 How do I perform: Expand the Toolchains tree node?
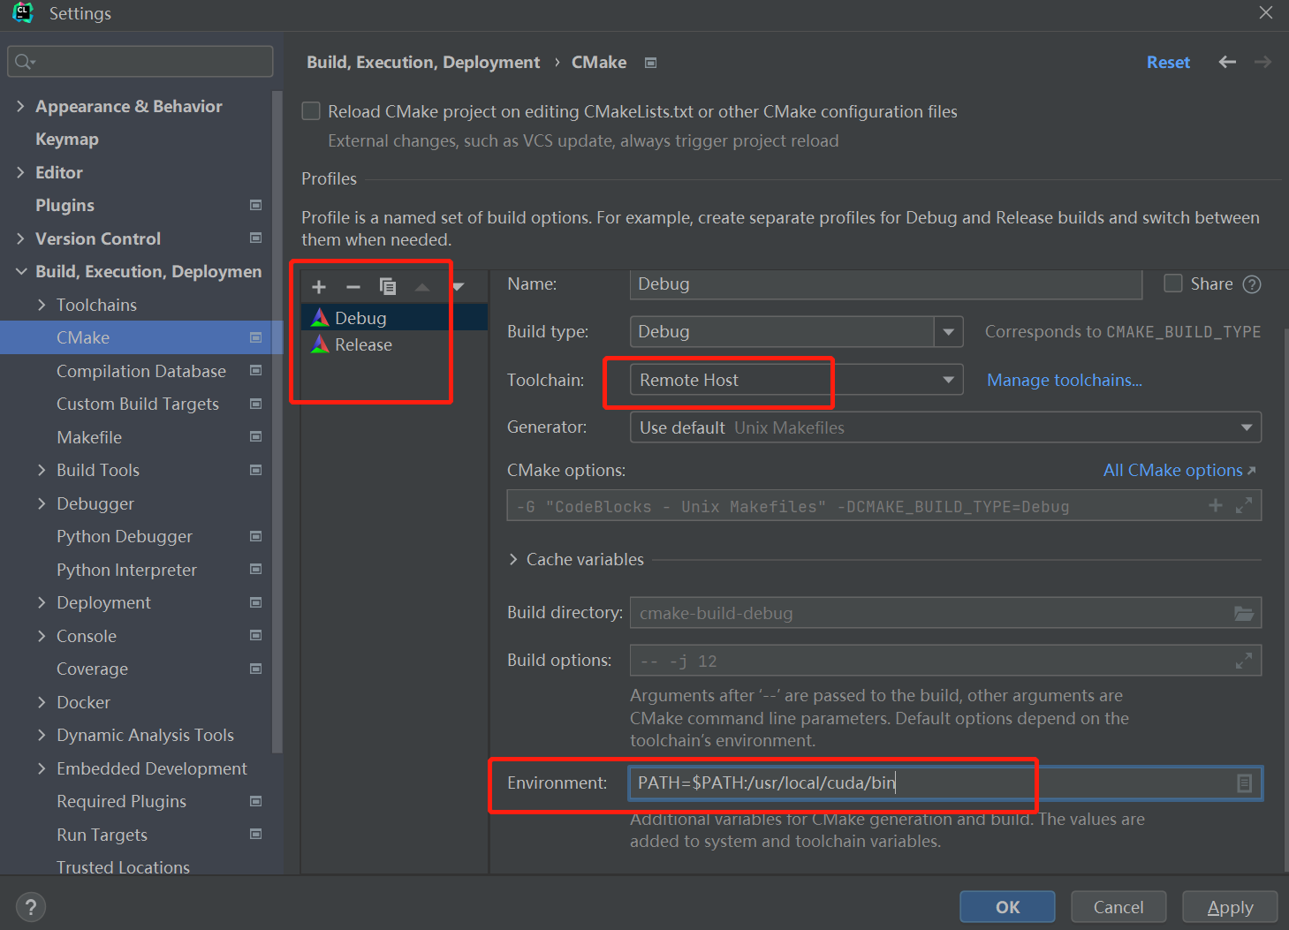click(x=42, y=305)
